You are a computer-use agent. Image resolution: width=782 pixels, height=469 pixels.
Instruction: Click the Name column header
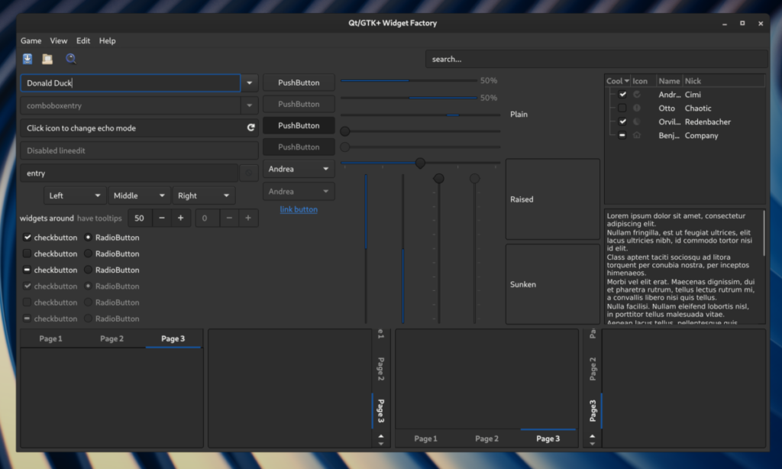tap(669, 81)
